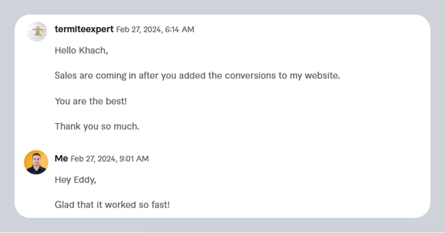The width and height of the screenshot is (445, 233).
Task: Click the word "Sales" starting the message
Action: (66, 75)
